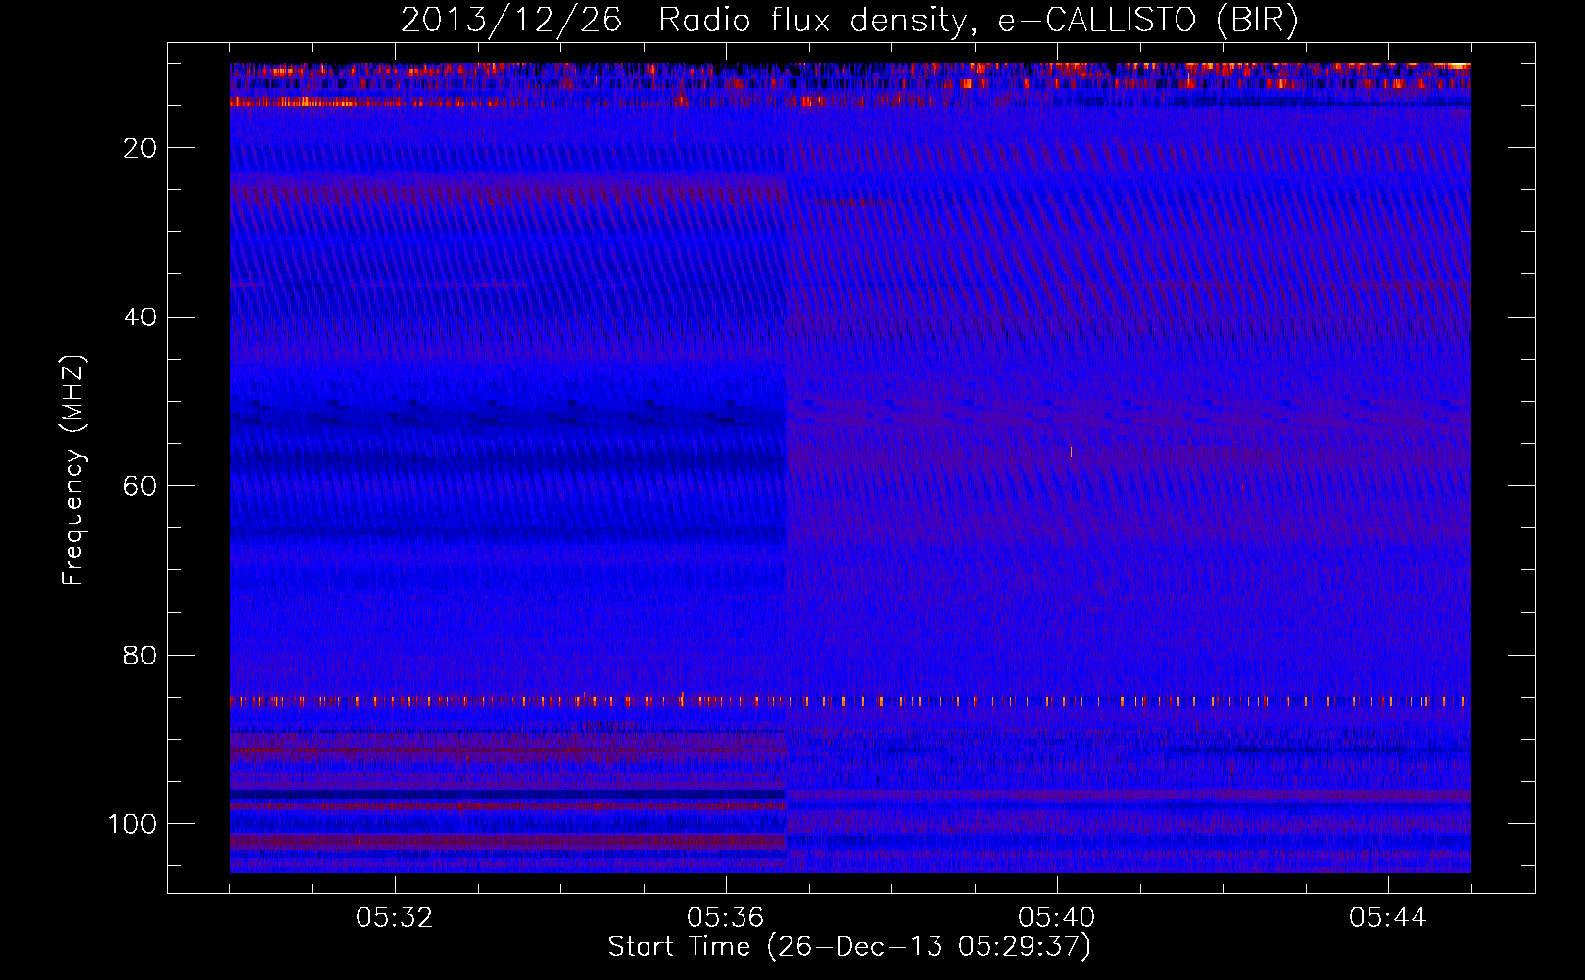1585x980 pixels.
Task: Select the 05:36 time tick label
Action: [x=726, y=918]
